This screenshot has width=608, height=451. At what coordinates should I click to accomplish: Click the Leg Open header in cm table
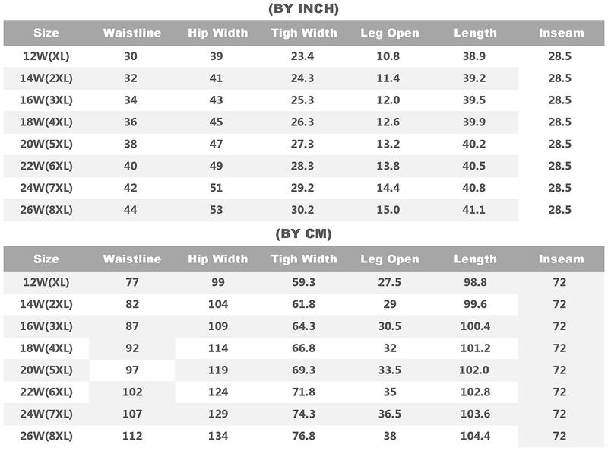click(x=390, y=259)
